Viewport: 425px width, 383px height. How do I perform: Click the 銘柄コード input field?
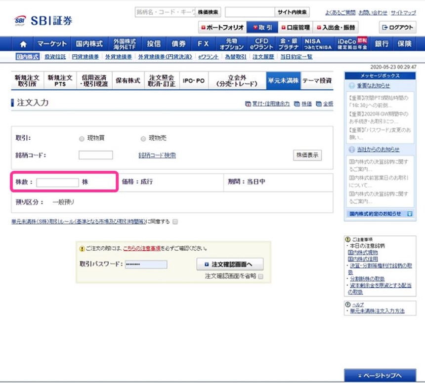pos(96,155)
